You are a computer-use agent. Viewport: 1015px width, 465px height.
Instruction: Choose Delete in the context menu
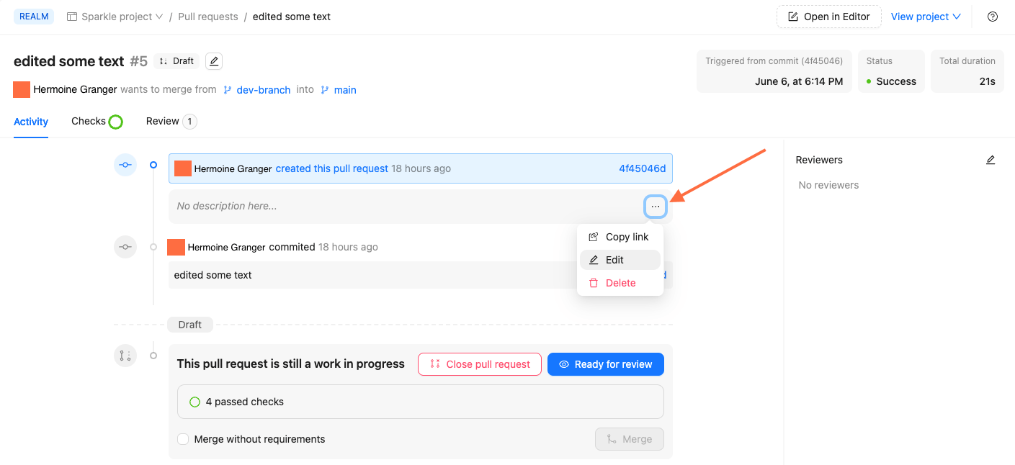(620, 283)
